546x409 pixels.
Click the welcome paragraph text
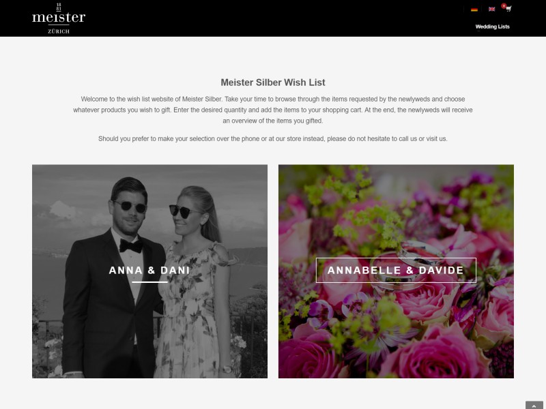point(273,110)
